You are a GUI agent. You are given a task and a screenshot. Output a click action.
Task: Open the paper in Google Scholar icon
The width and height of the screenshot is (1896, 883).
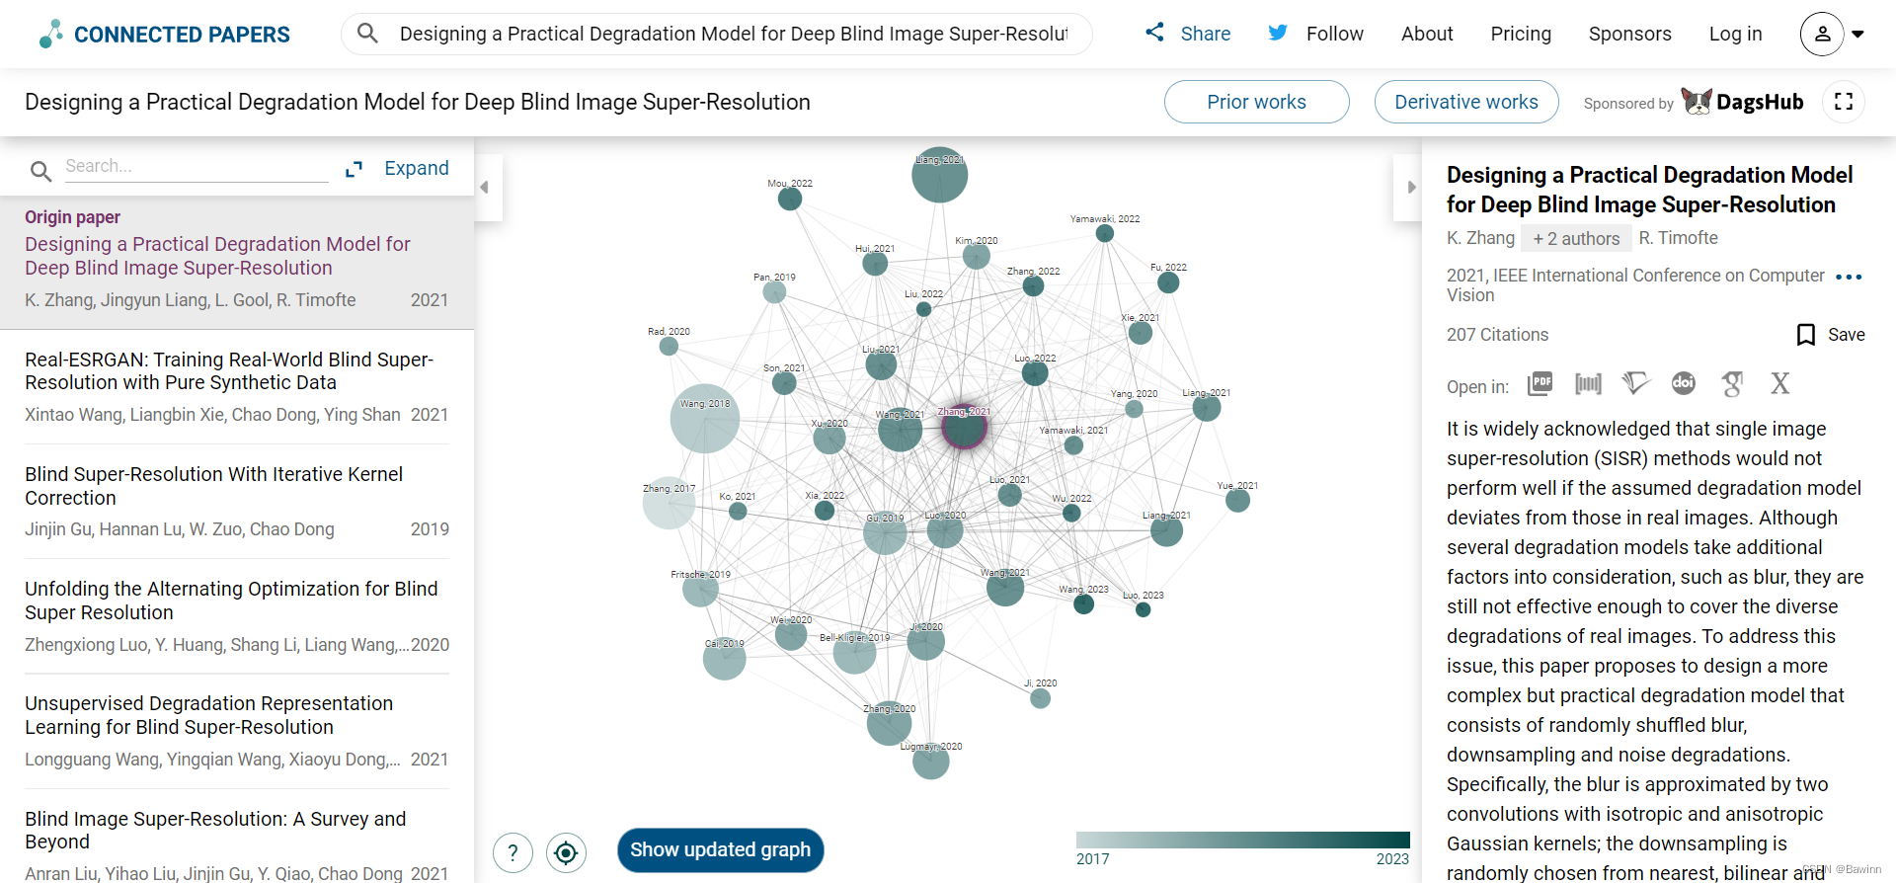(x=1732, y=384)
